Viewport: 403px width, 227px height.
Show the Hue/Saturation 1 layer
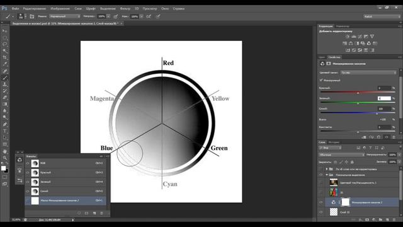point(321,183)
